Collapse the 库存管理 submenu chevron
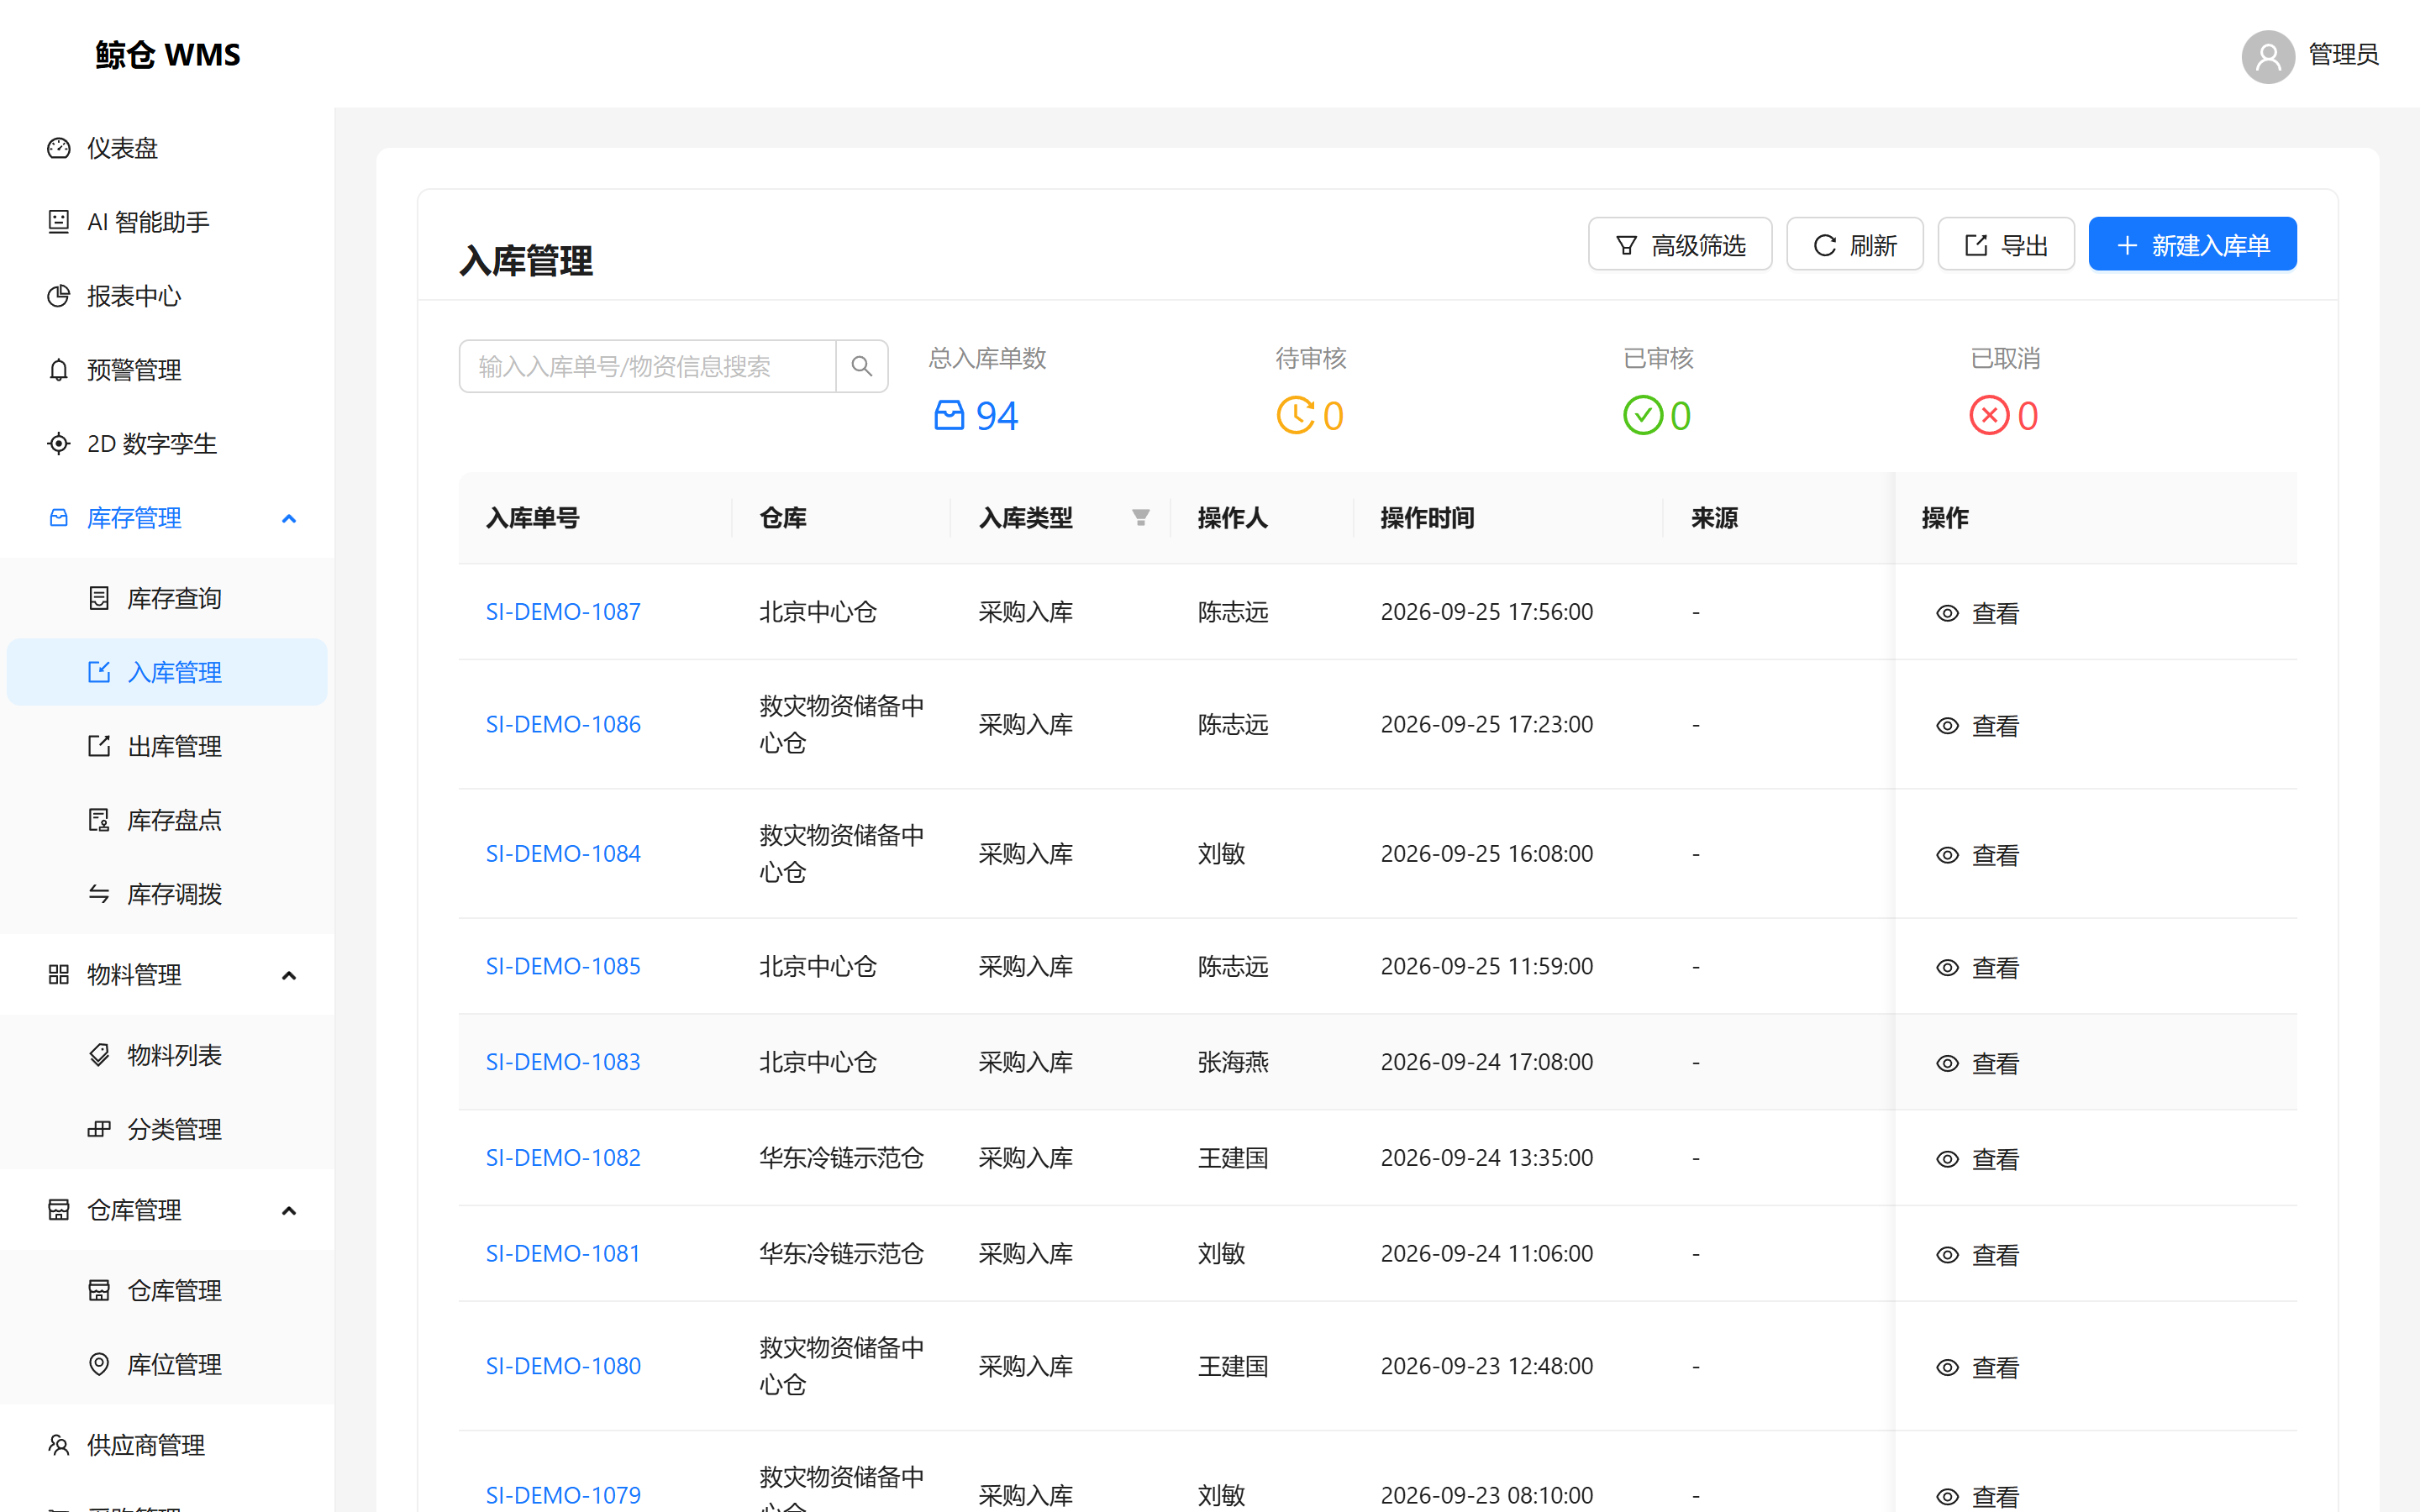This screenshot has height=1512, width=2420. pos(289,518)
